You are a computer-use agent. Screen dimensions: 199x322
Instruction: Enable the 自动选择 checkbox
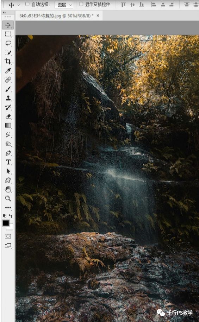pos(27,4)
